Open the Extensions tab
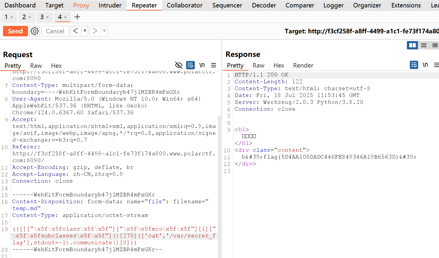This screenshot has height=258, width=439. pyautogui.click(x=406, y=5)
